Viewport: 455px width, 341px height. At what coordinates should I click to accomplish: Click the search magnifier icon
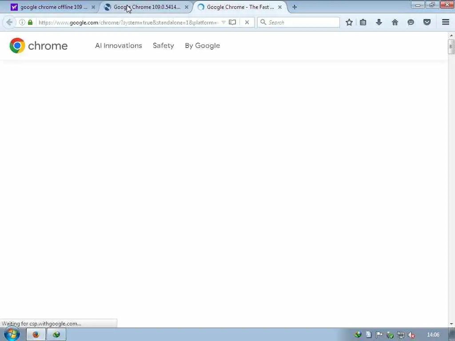263,22
